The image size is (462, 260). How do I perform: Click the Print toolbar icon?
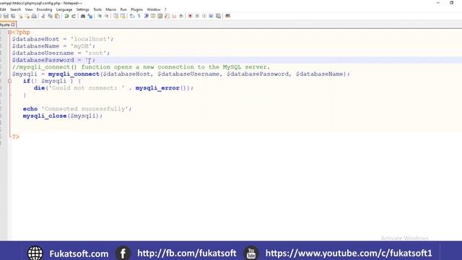tap(34, 16)
